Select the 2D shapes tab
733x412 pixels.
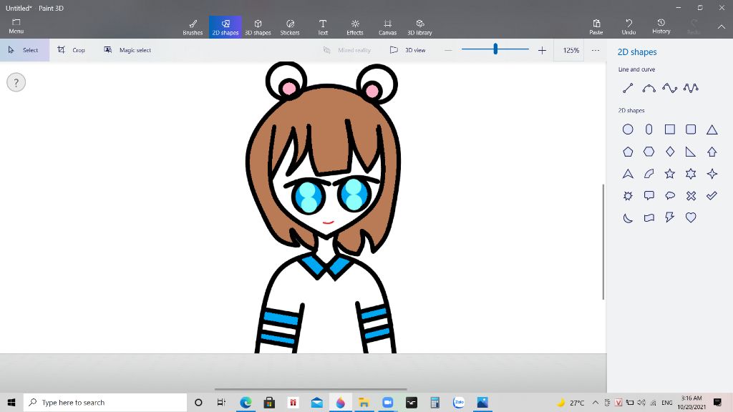click(x=225, y=27)
